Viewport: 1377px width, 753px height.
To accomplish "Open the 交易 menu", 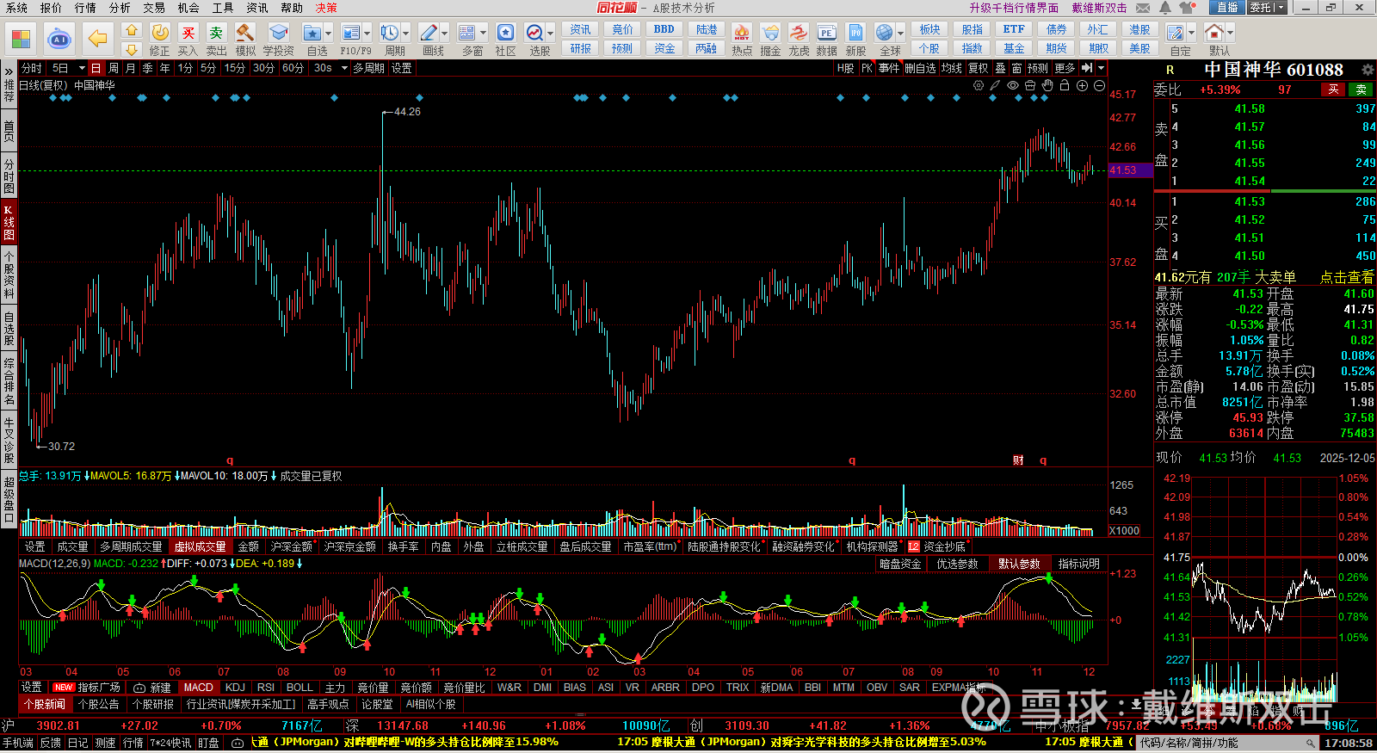I will pyautogui.click(x=154, y=8).
